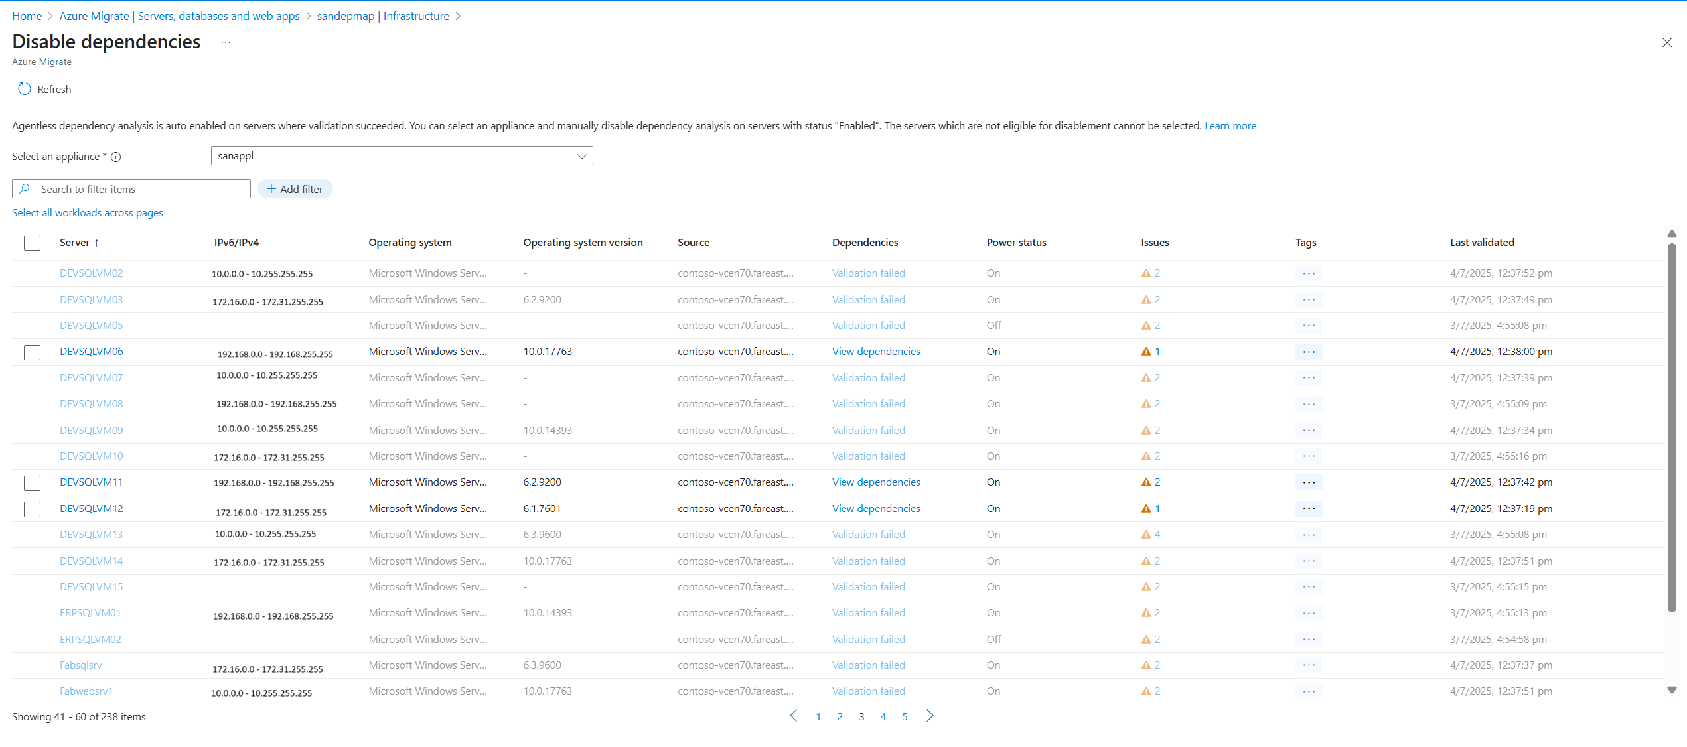1687x747 pixels.
Task: Click the warning issue icon for DEVSQLVM06
Action: [x=1146, y=352]
